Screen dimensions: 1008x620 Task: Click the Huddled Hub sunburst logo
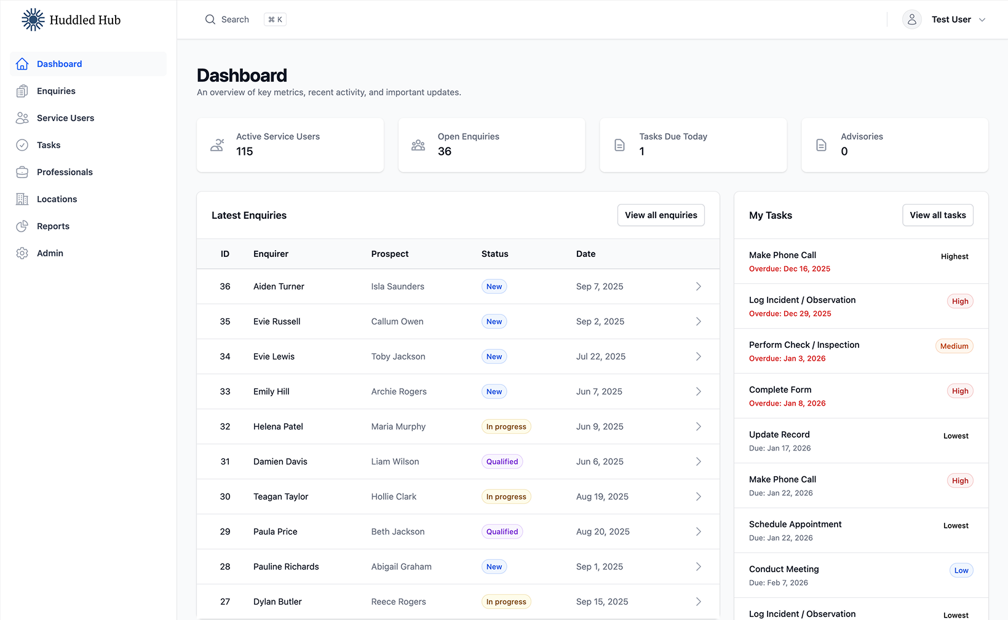33,19
